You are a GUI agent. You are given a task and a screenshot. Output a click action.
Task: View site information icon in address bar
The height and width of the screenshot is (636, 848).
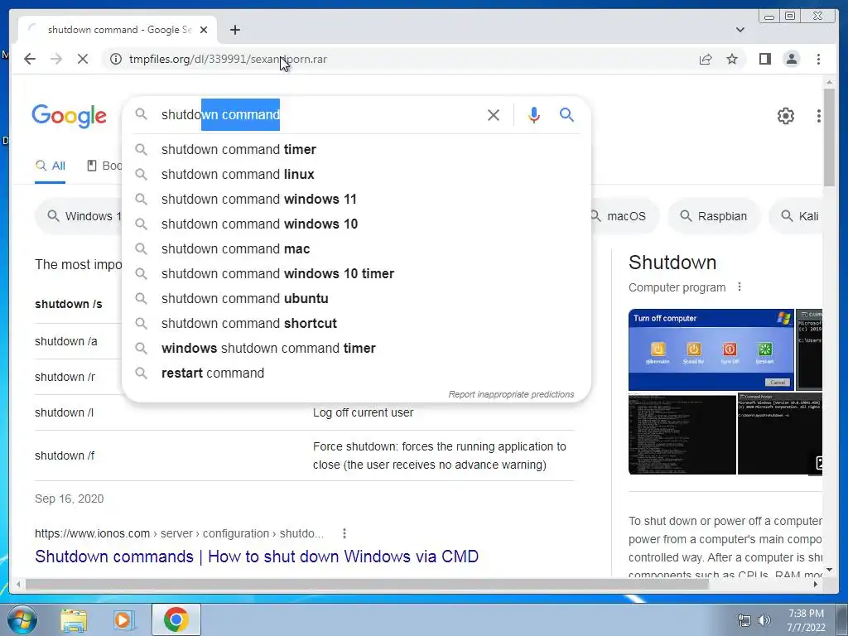116,59
